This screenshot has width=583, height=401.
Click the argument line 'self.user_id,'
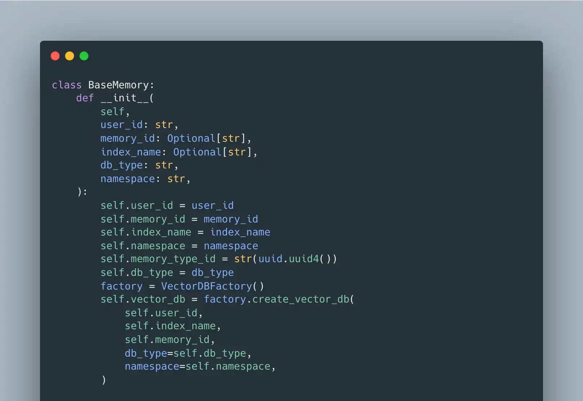tap(164, 313)
